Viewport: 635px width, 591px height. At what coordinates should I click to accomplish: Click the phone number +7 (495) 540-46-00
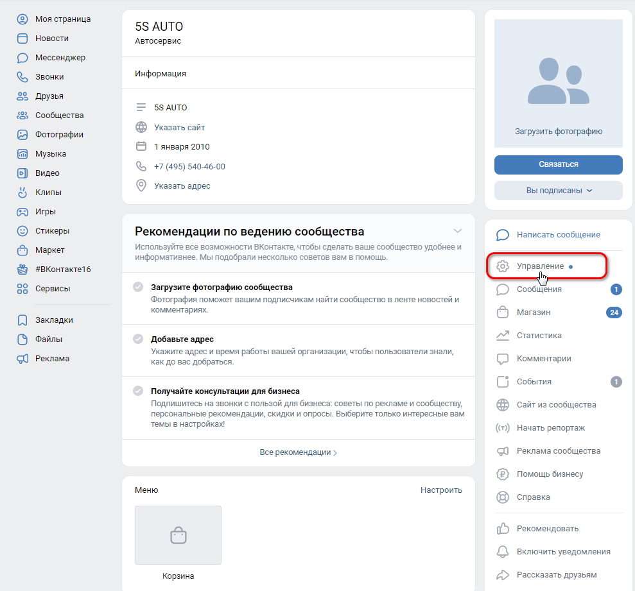click(189, 167)
